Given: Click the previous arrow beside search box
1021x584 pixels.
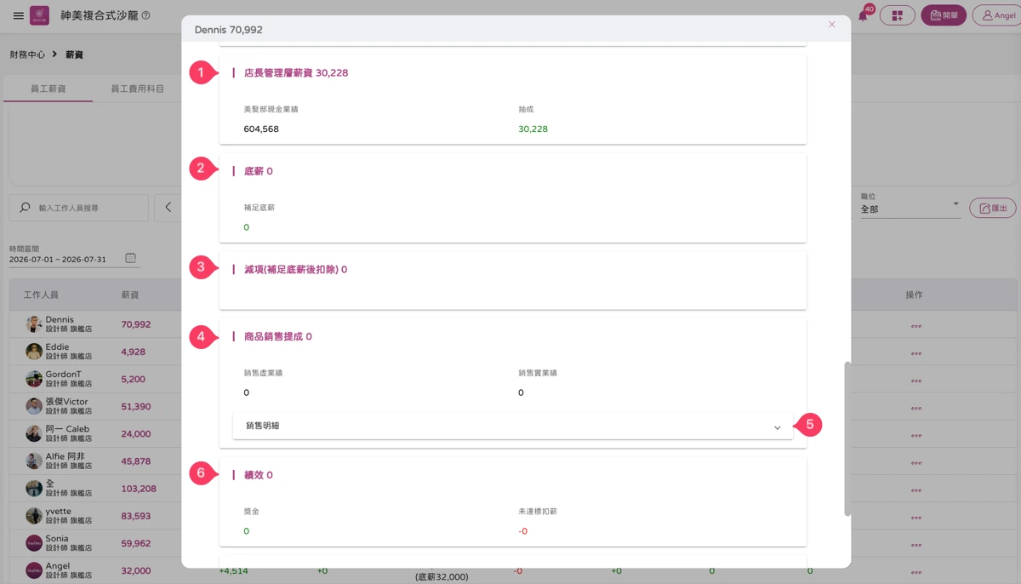Looking at the screenshot, I should 168,208.
